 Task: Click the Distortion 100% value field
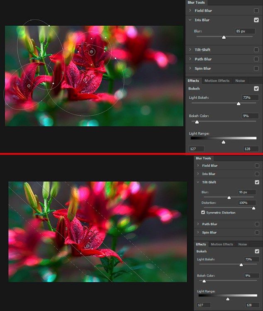(248, 203)
